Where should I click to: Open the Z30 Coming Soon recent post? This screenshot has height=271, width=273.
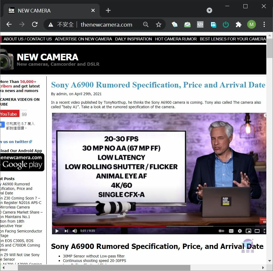coord(20,203)
